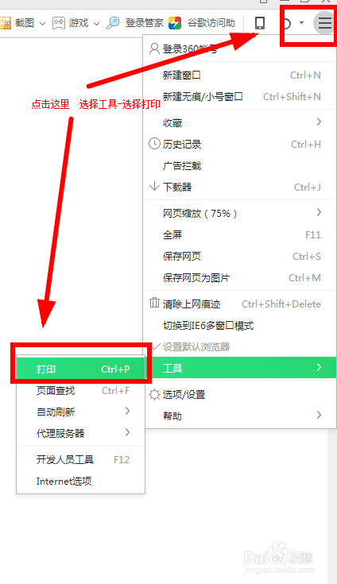
Task: Click the user icon beside 登录360帐号
Action: click(x=154, y=48)
